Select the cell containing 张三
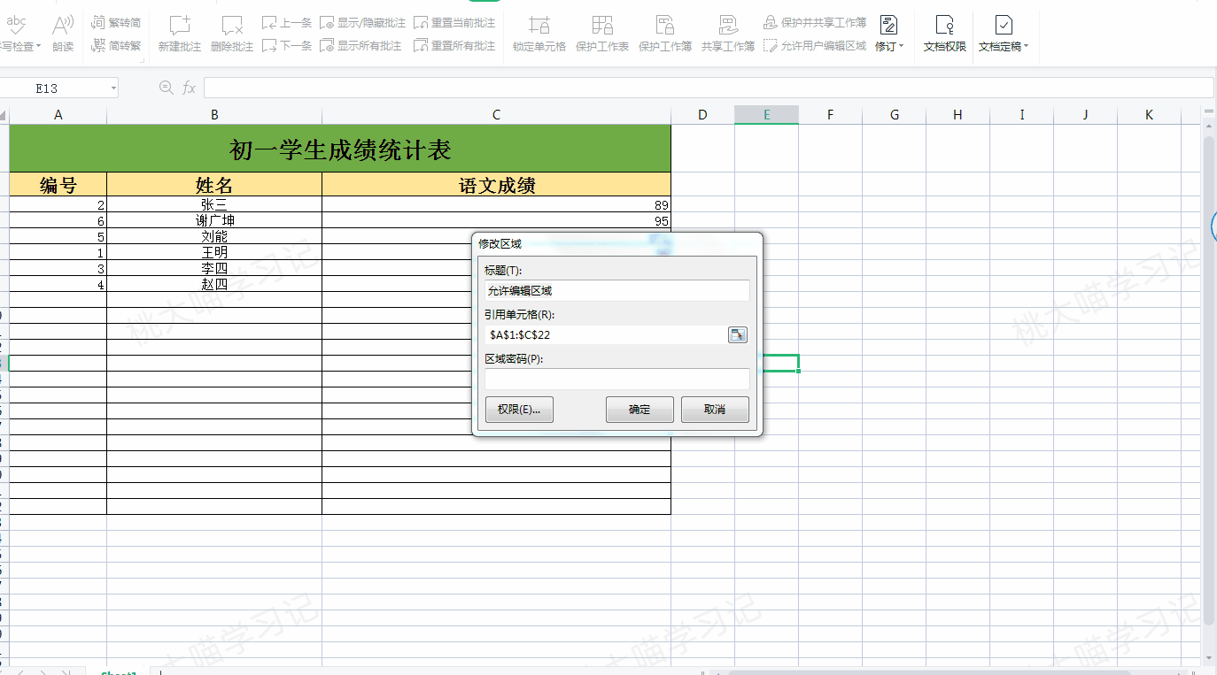This screenshot has height=675, width=1217. (x=214, y=204)
